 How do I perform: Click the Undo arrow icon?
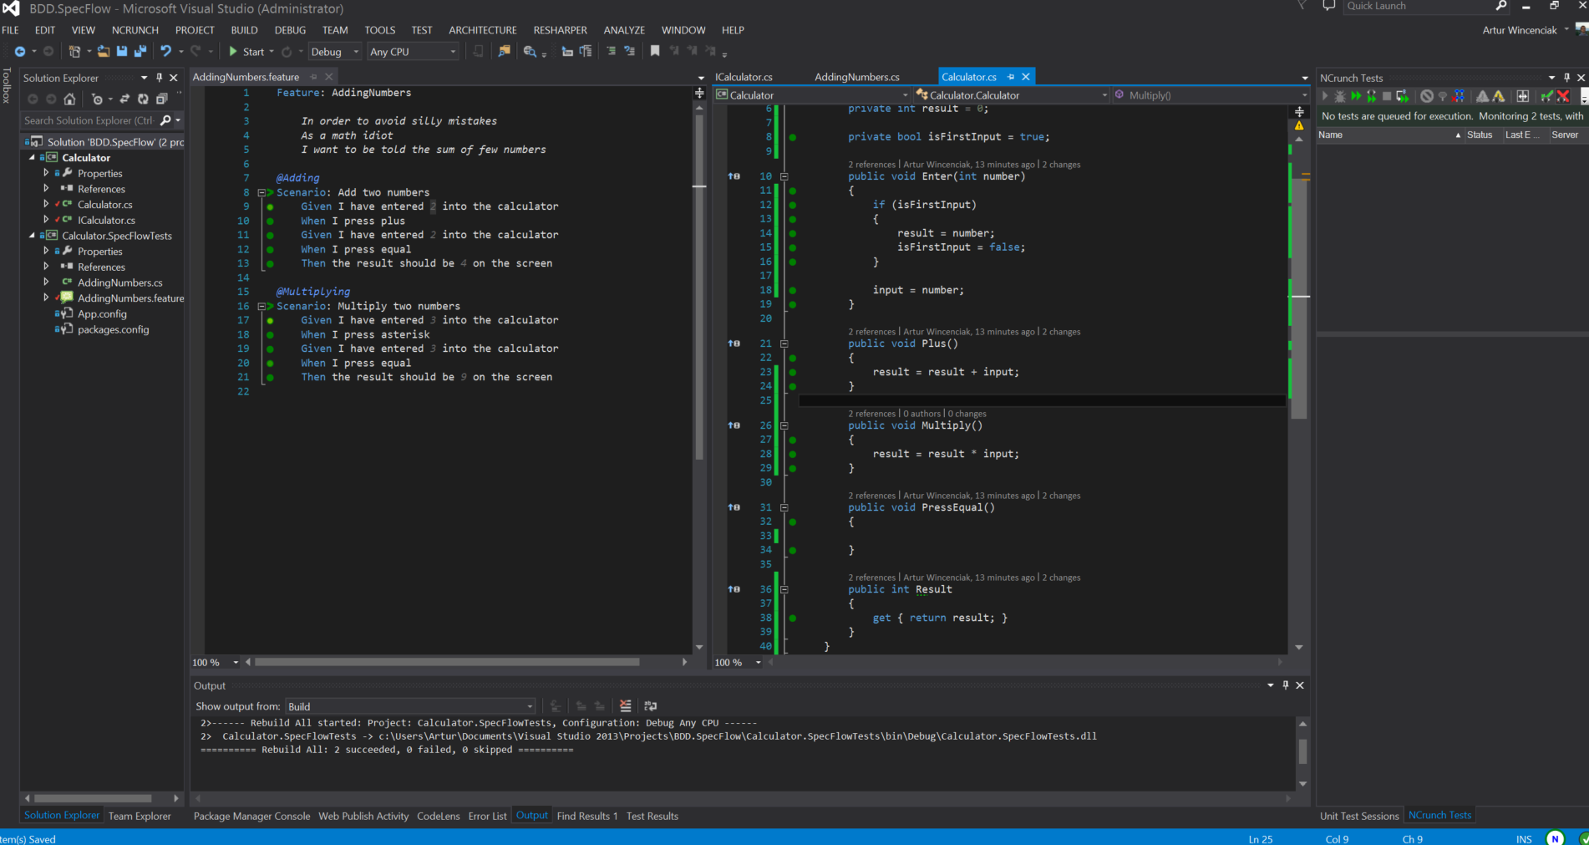(x=165, y=52)
